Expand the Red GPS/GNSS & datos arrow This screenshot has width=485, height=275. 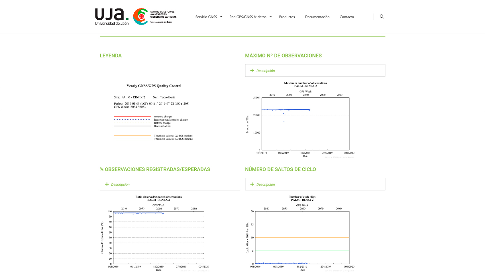[271, 17]
